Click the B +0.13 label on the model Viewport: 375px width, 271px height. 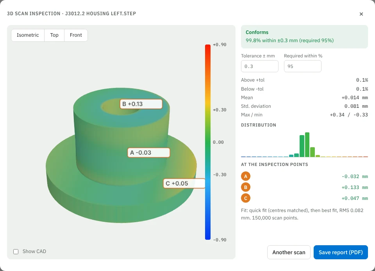[x=141, y=104]
